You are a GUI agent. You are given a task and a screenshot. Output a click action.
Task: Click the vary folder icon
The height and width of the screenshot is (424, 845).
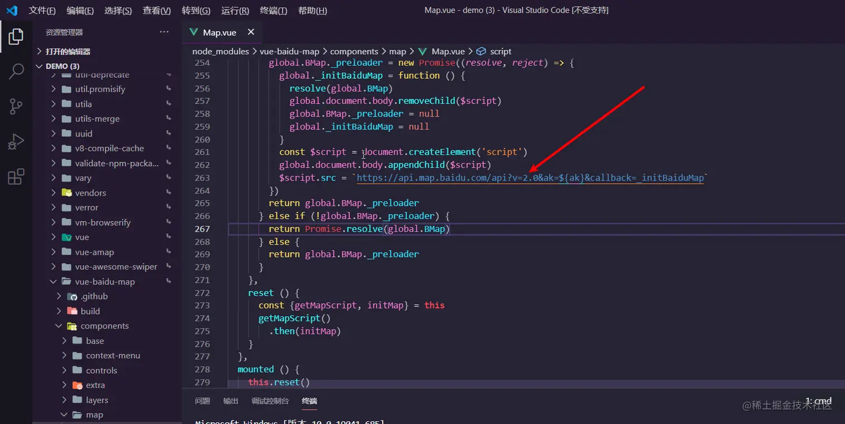67,178
